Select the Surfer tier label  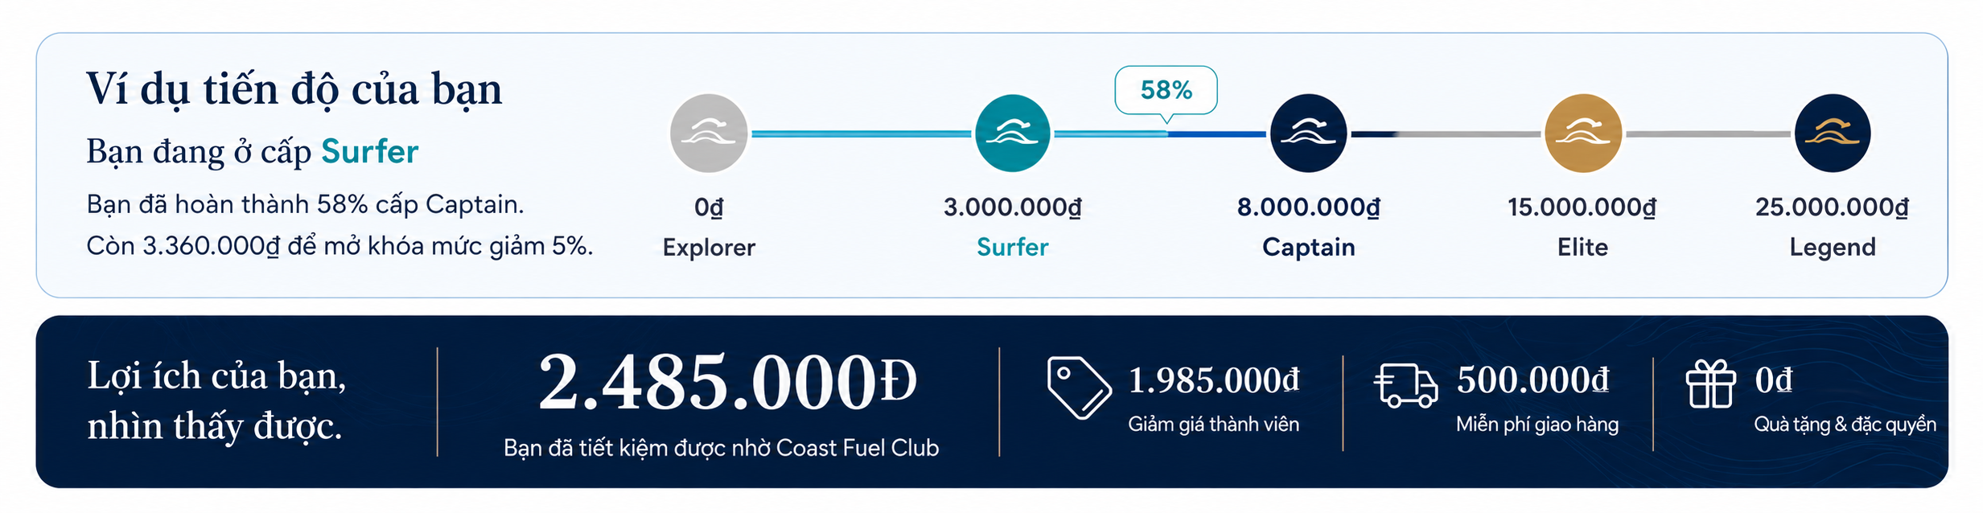point(1012,247)
